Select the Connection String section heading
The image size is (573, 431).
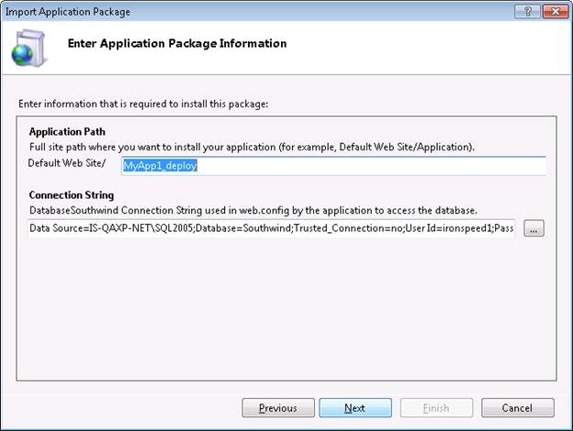click(72, 195)
